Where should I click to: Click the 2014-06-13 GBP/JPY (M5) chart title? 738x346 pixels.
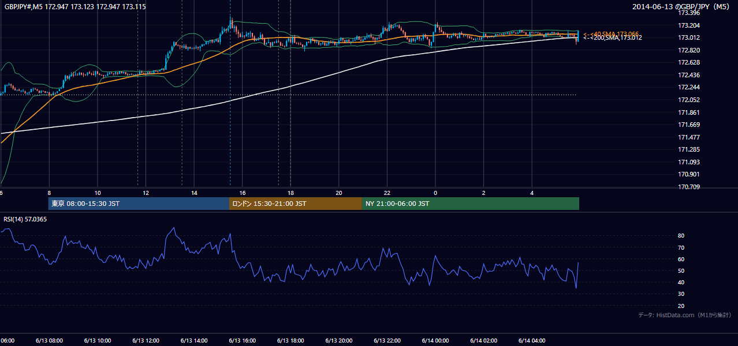682,6
